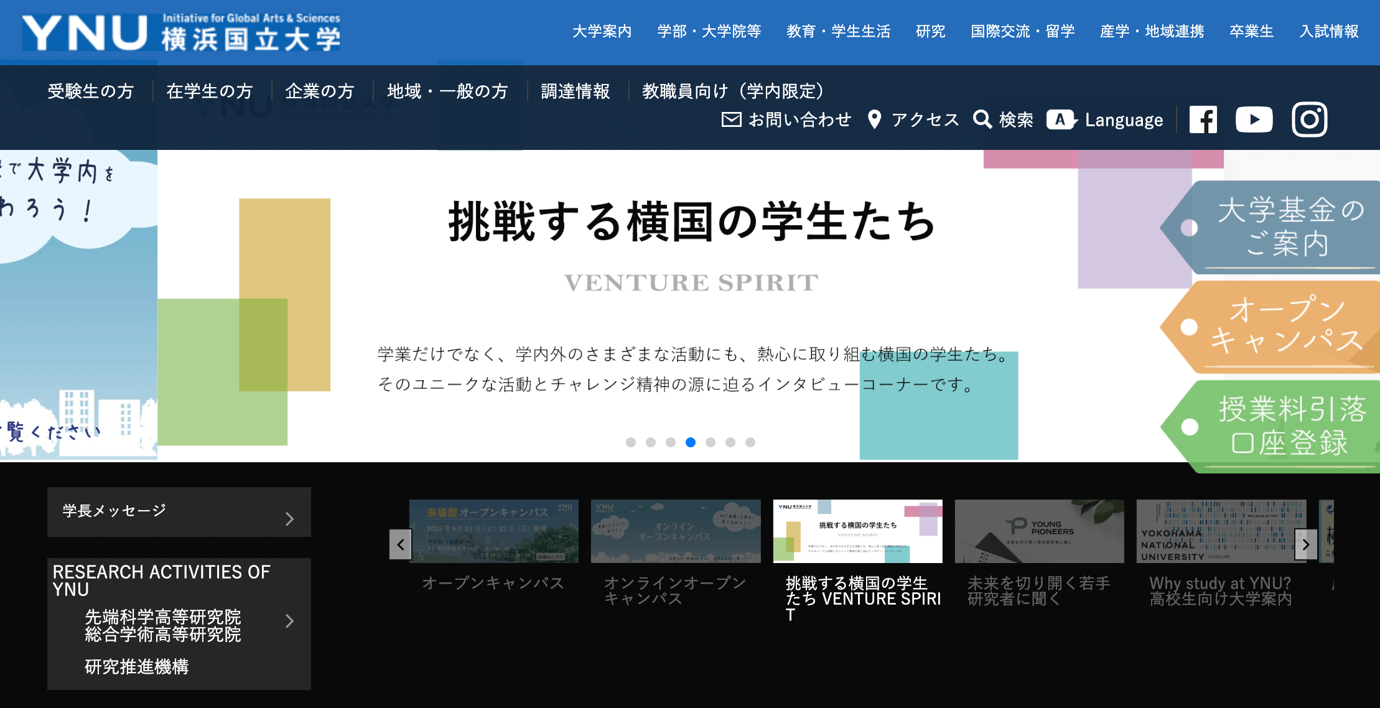Image resolution: width=1380 pixels, height=708 pixels.
Task: Click アクセス text link
Action: [925, 119]
